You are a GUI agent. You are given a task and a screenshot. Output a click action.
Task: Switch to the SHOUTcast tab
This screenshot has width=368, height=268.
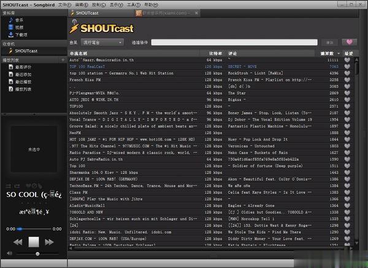[x=101, y=13]
